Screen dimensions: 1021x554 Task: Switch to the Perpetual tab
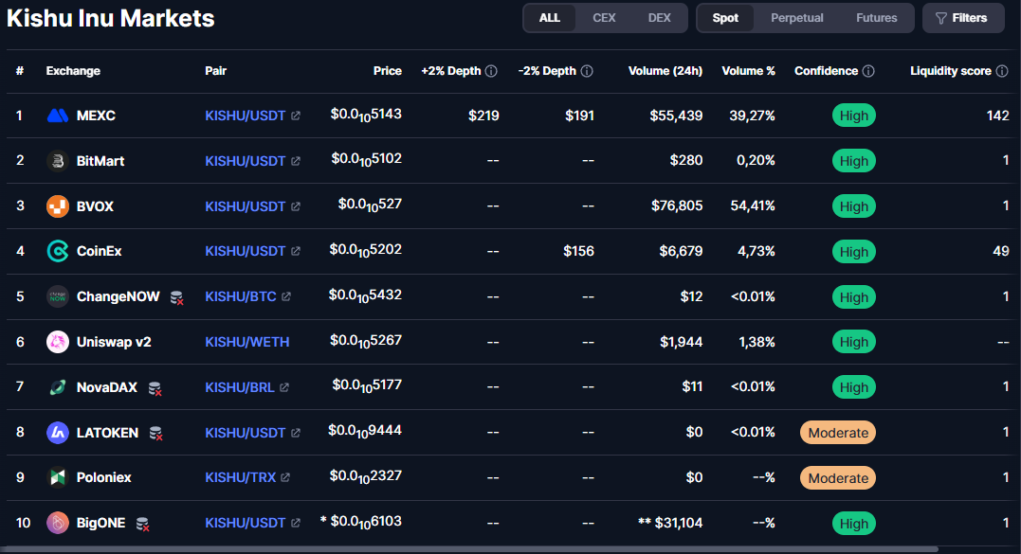tap(796, 18)
